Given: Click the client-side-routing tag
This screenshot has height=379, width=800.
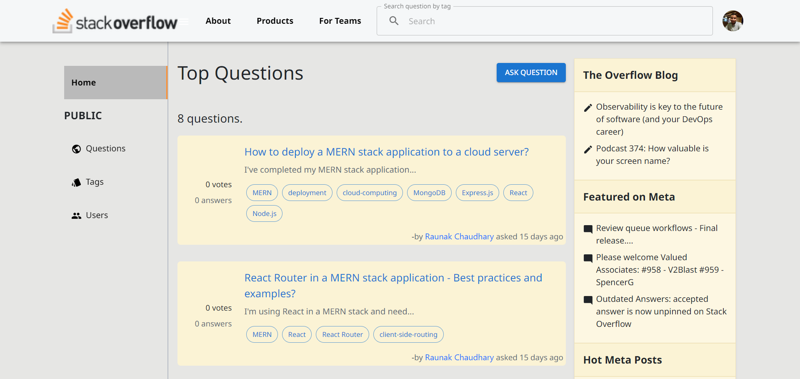Looking at the screenshot, I should [x=408, y=334].
